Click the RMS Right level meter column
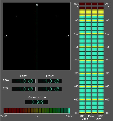This screenshot has width=113, height=121. 101,60
